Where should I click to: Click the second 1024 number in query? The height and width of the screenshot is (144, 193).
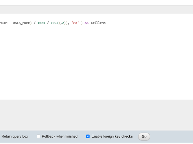click(x=54, y=23)
